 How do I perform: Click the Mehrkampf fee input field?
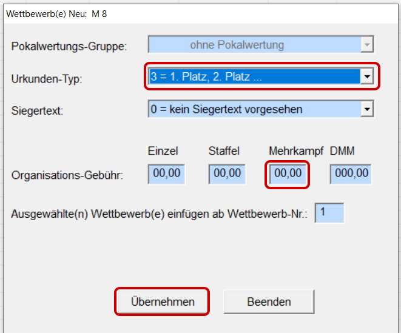(x=288, y=174)
